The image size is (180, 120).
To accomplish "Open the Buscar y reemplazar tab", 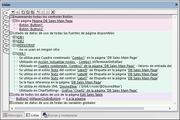I will point(59,115).
